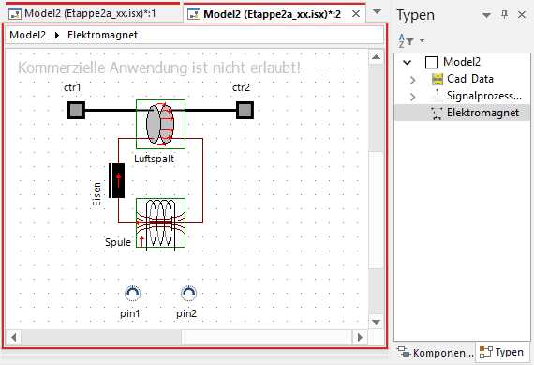534x365 pixels.
Task: Click the Eisen label text
Action: 96,194
